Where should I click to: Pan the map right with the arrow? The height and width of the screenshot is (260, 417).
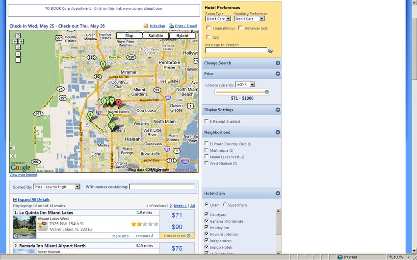pyautogui.click(x=21, y=42)
